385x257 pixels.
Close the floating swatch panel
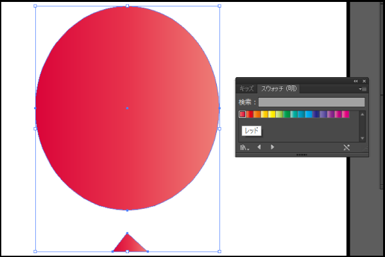click(x=364, y=81)
